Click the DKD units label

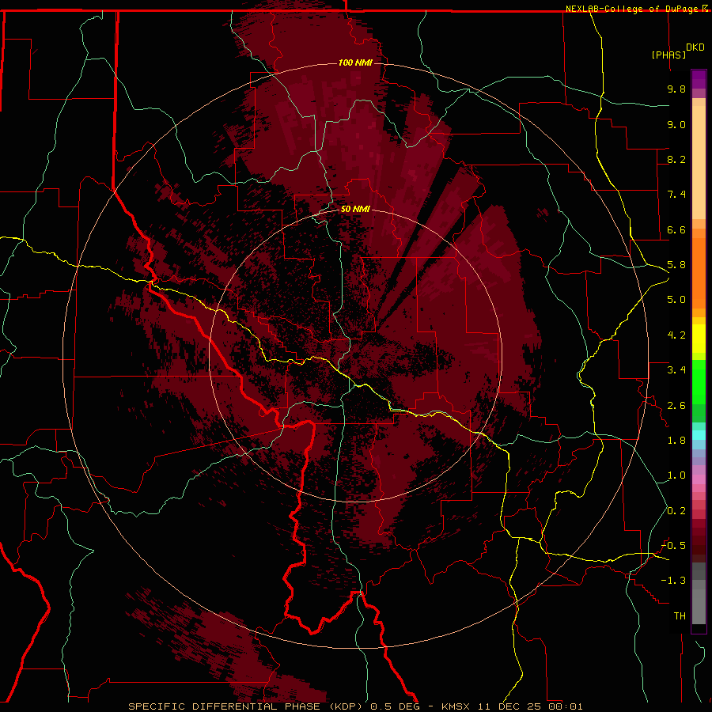tap(695, 47)
